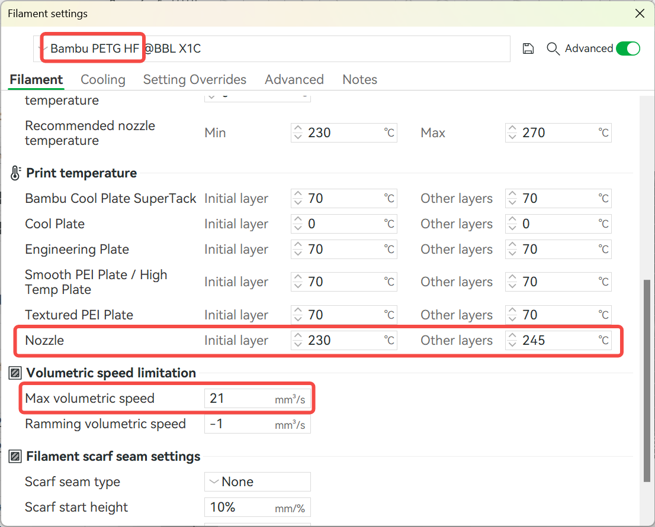This screenshot has height=527, width=655.
Task: Save the filament preset with disk icon
Action: coord(528,49)
